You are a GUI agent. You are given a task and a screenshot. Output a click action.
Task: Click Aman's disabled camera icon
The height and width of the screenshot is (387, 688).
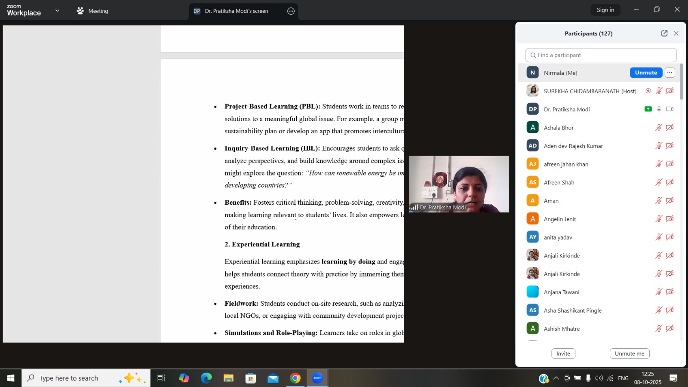tap(670, 201)
